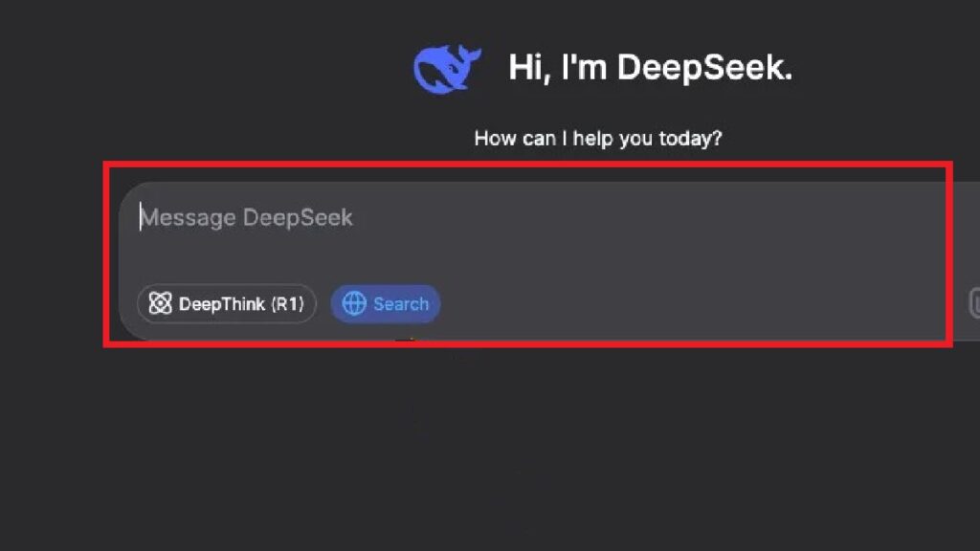Image resolution: width=980 pixels, height=551 pixels.
Task: Click the word 'DeepSeek' in the greeting heading
Action: pos(705,68)
